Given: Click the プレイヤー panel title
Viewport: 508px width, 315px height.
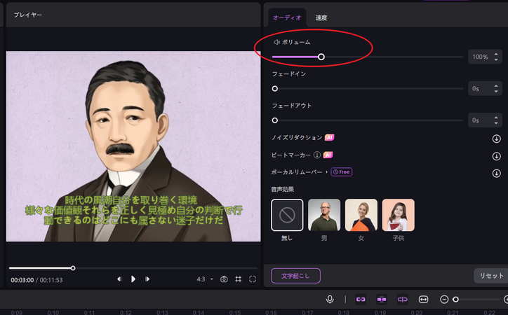Looking at the screenshot, I should (28, 15).
